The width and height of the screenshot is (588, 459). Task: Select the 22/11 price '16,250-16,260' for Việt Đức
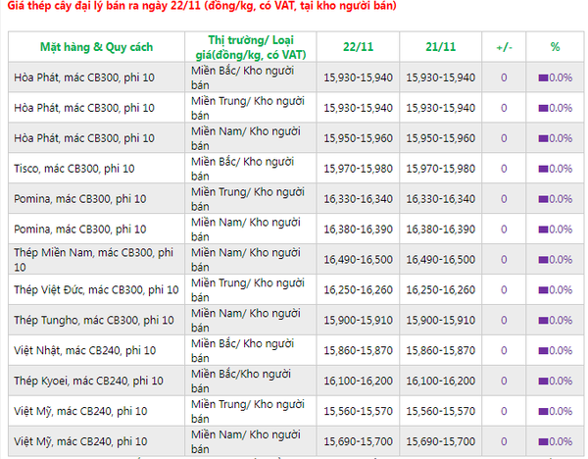point(358,290)
